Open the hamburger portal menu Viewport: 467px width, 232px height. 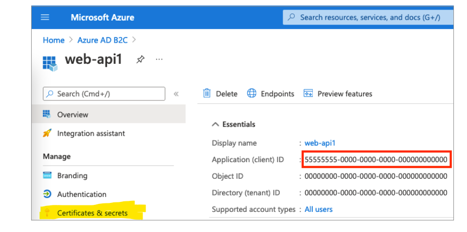(x=45, y=17)
